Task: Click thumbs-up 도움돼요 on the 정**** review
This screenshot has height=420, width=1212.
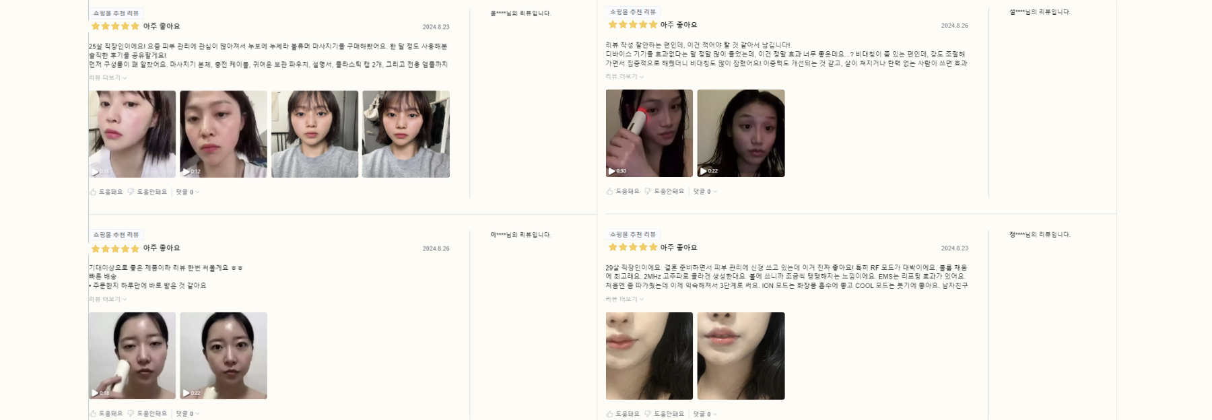Action: 623,414
